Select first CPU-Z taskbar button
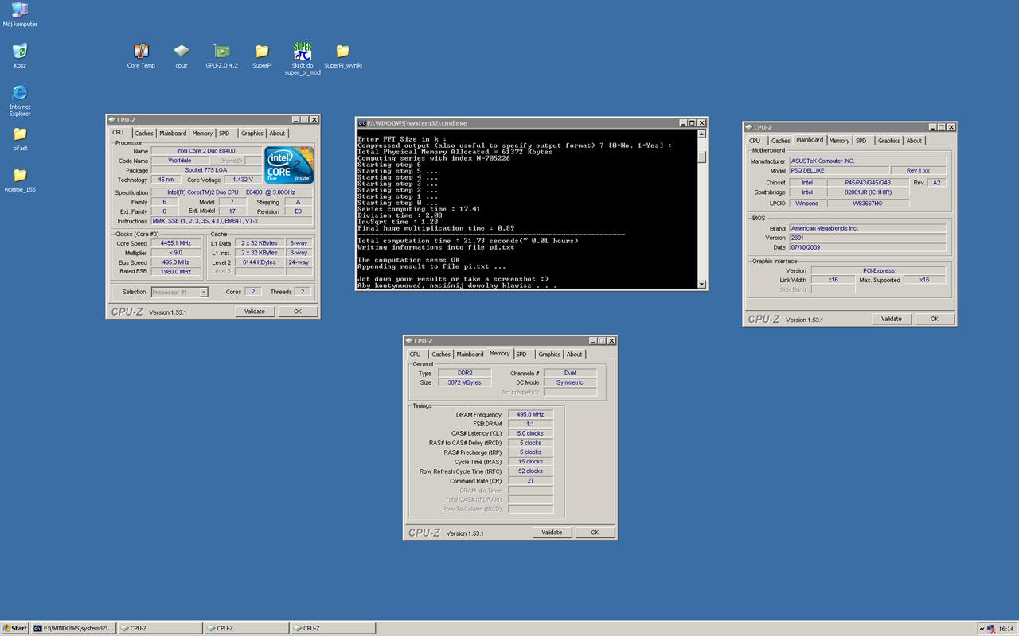This screenshot has width=1019, height=636. 160,628
